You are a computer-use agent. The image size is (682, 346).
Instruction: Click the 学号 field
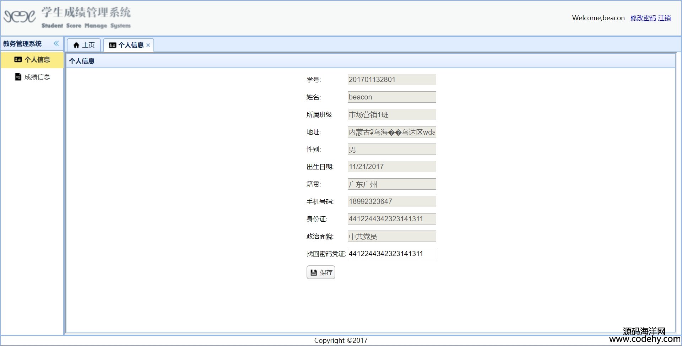tap(391, 80)
